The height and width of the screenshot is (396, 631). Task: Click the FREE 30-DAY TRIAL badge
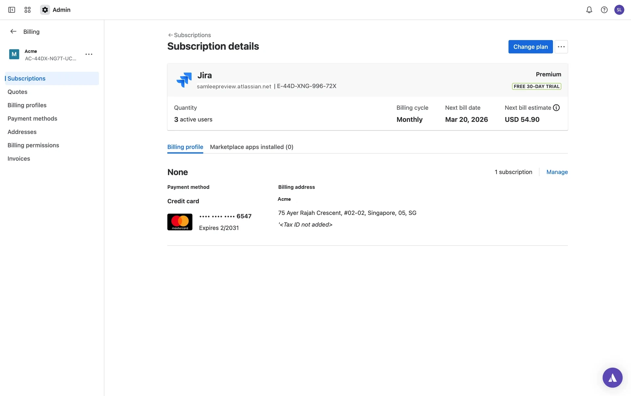[536, 86]
